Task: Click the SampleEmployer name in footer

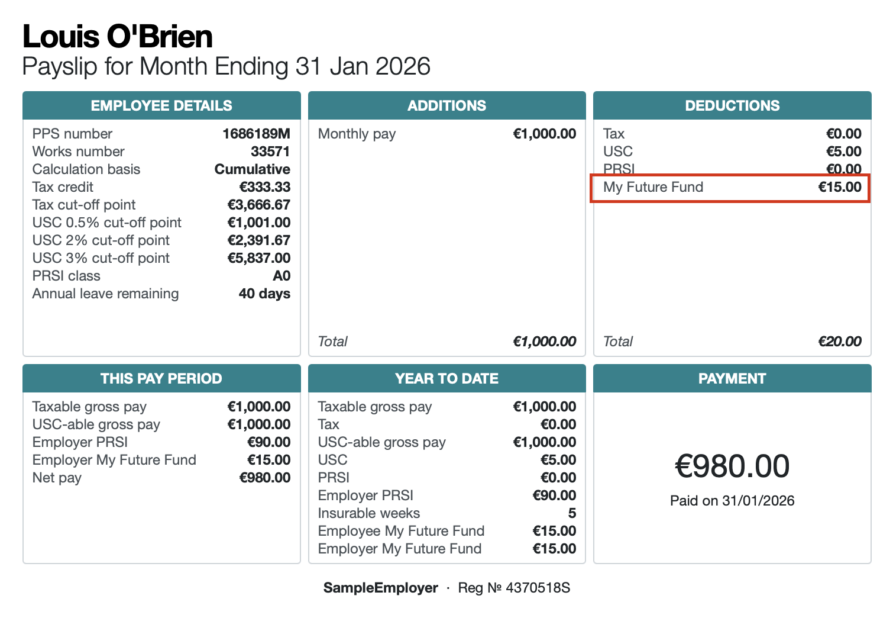Action: pos(380,588)
